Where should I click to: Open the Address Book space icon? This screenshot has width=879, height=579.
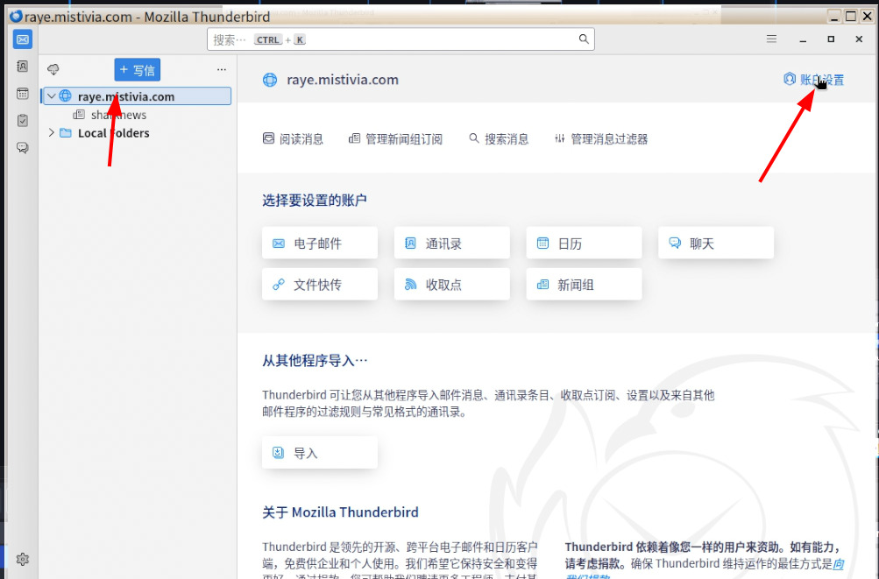(x=23, y=67)
